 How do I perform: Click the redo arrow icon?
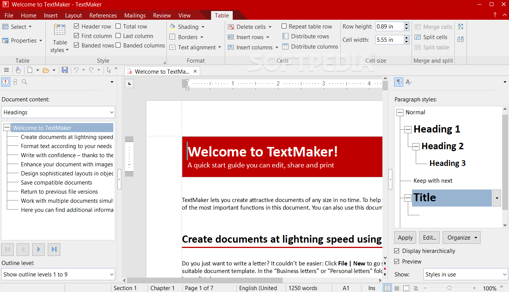point(91,70)
